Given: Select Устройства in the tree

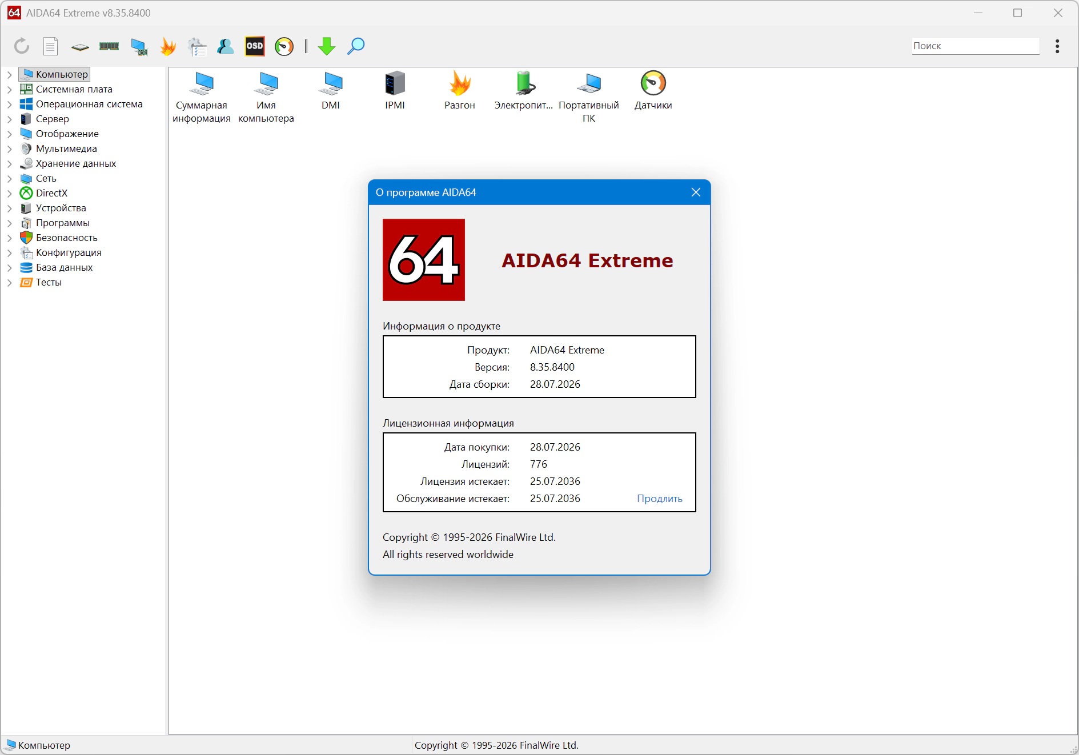Looking at the screenshot, I should (53, 208).
